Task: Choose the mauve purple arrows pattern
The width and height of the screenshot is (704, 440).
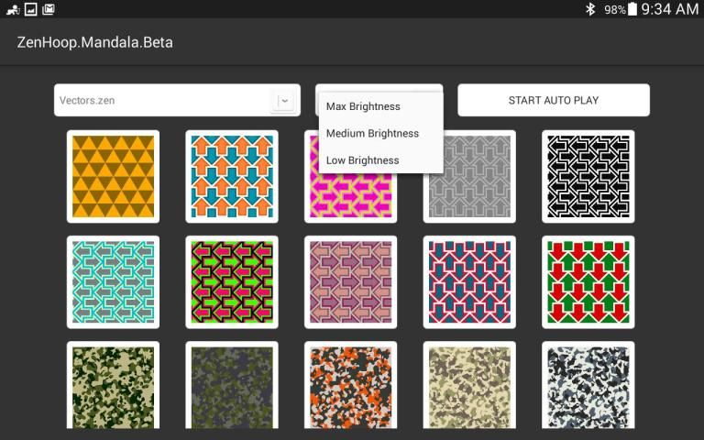Action: click(x=350, y=281)
